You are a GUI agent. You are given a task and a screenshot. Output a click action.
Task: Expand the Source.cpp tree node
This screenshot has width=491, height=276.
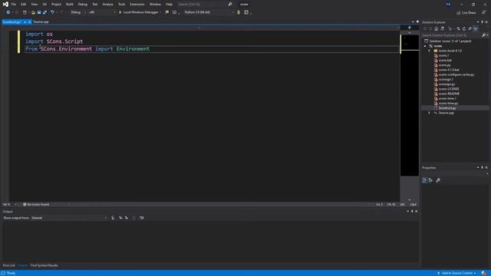(x=430, y=113)
